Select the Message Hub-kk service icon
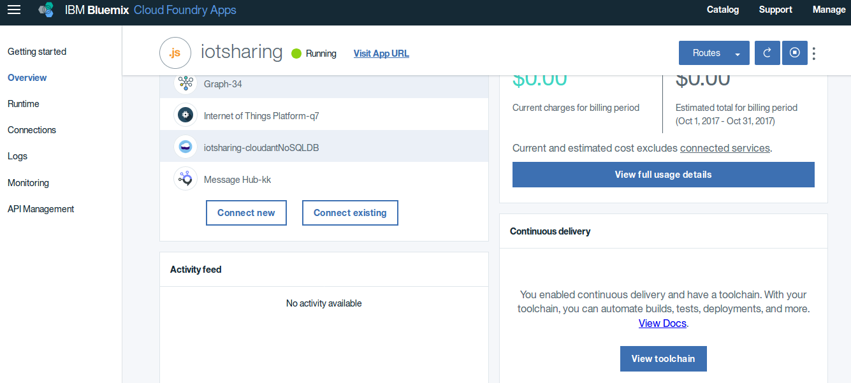This screenshot has width=851, height=383. (x=185, y=179)
